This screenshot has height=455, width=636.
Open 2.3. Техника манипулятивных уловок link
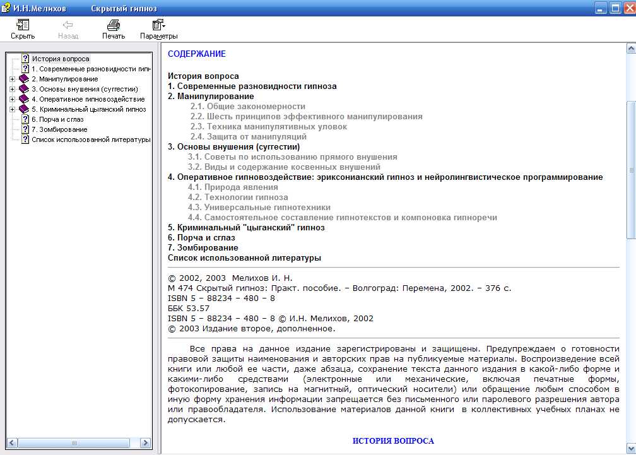[269, 126]
